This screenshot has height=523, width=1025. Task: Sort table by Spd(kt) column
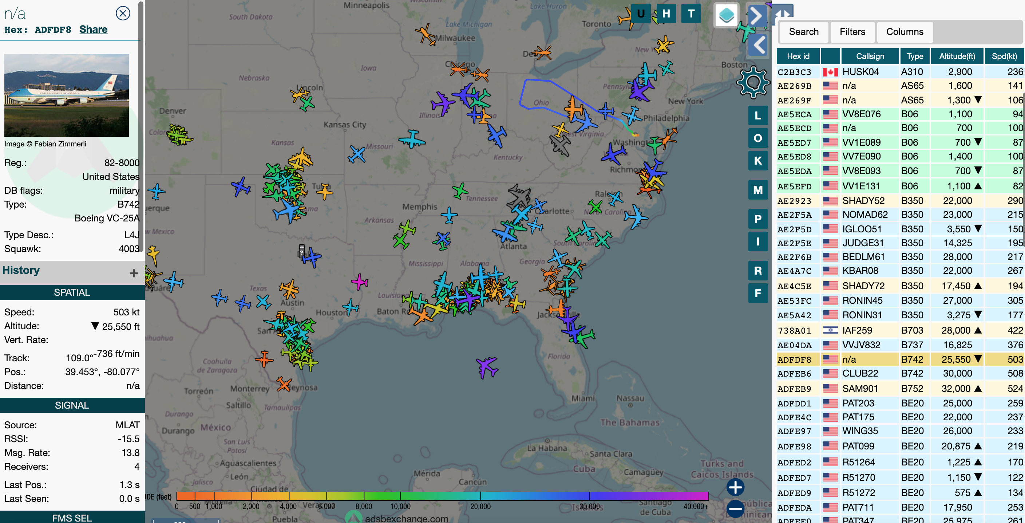click(x=1004, y=56)
